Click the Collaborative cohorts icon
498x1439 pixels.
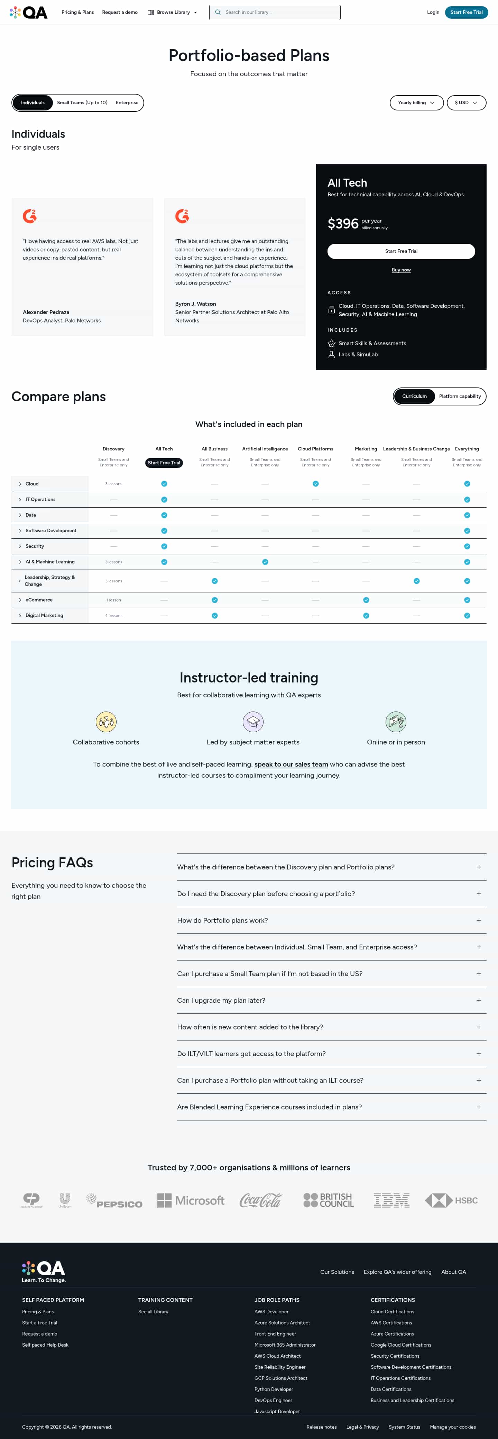[106, 722]
